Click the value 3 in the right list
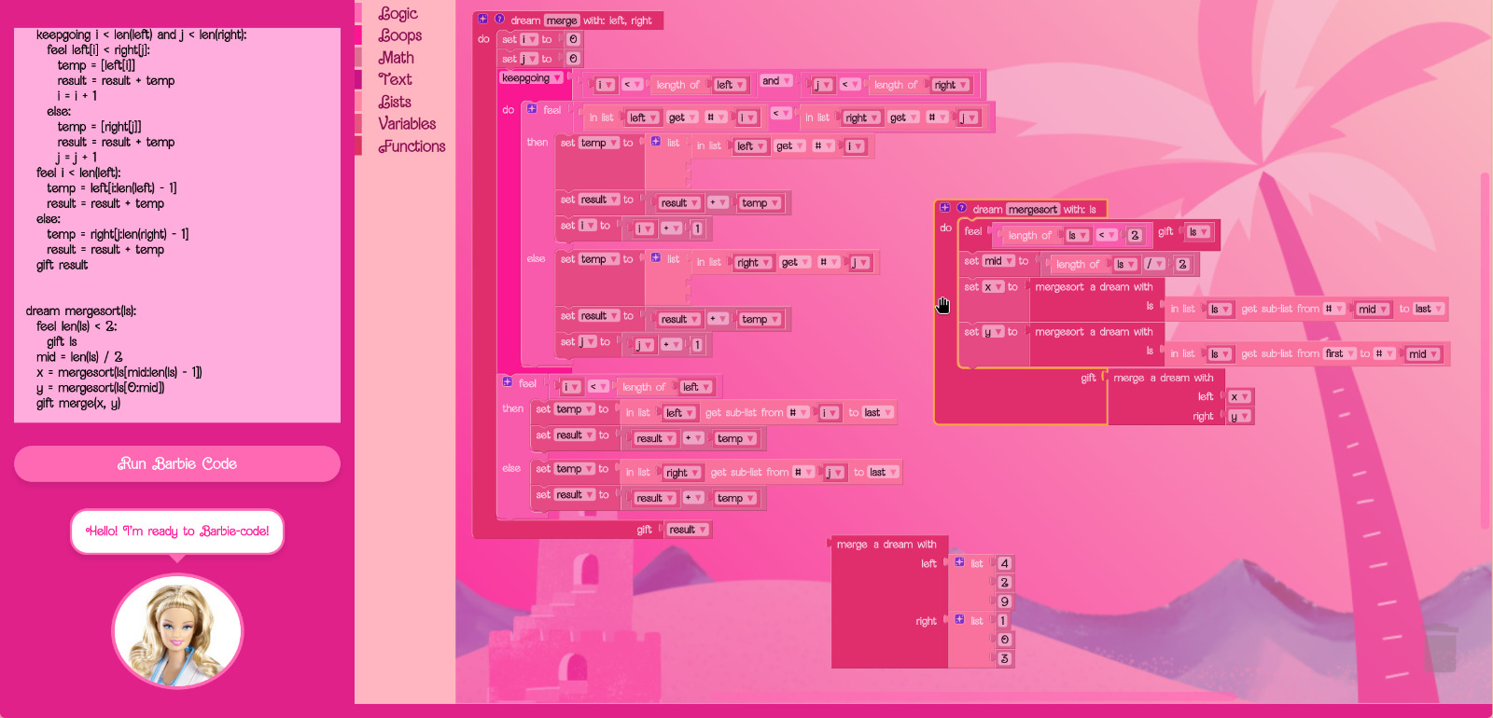The width and height of the screenshot is (1493, 718). point(1004,659)
